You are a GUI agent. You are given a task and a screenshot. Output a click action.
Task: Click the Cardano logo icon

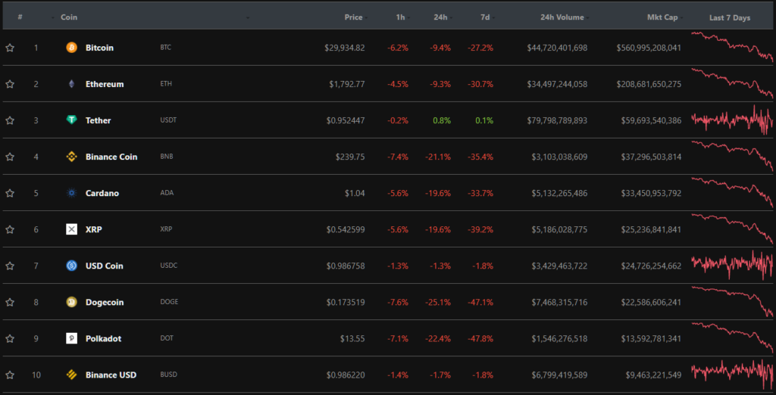(72, 193)
